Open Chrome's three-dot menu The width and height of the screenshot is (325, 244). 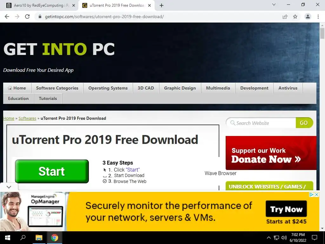tap(318, 17)
